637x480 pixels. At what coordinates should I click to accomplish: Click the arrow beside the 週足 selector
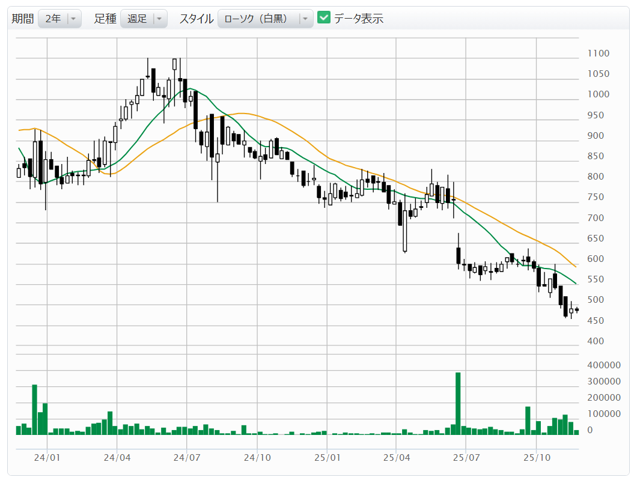coord(159,19)
